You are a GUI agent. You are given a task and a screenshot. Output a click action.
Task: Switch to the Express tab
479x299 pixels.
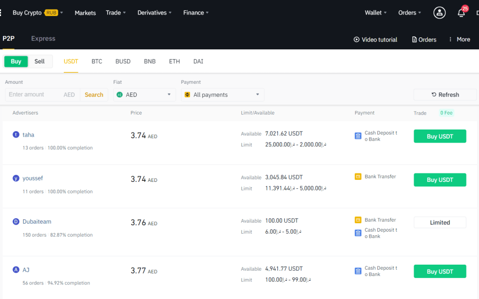coord(43,38)
